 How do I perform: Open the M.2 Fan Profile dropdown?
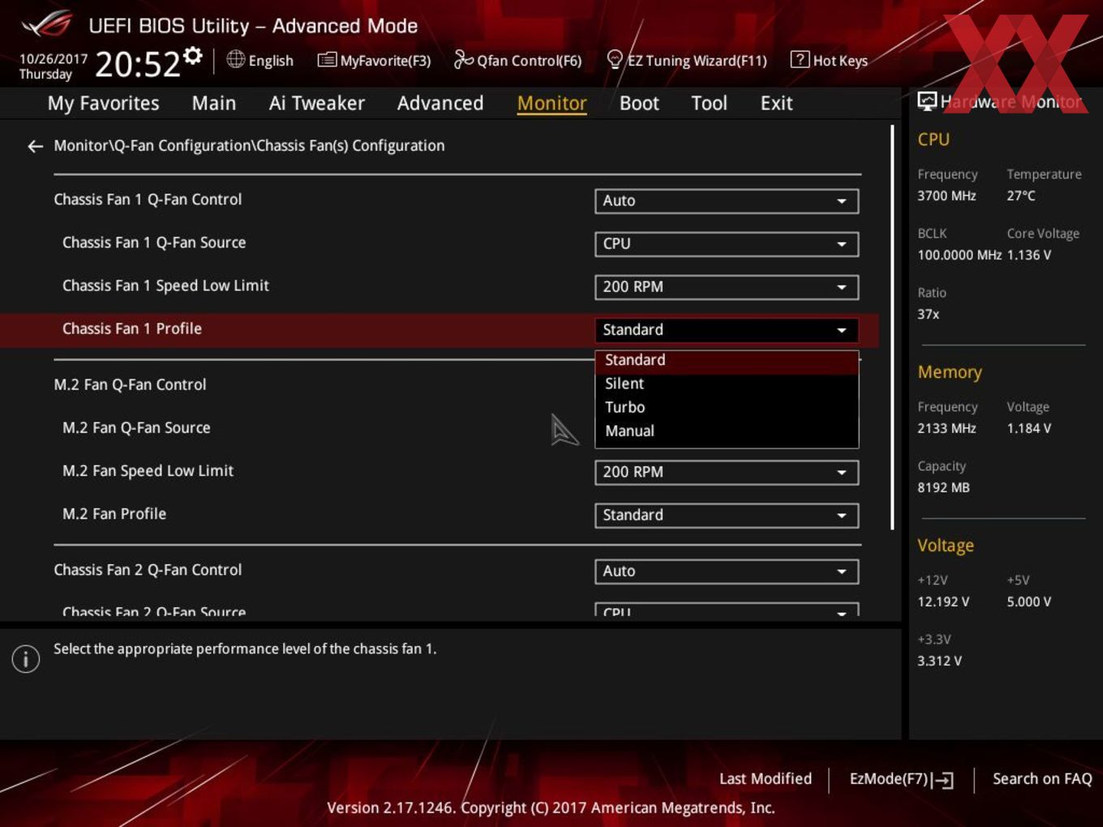coord(727,516)
